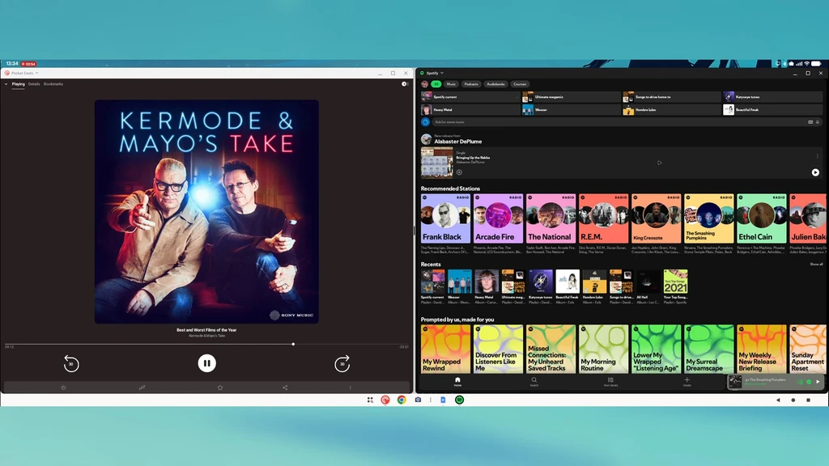
Task: Open Pocket Casts player overflow menu
Action: pos(350,388)
